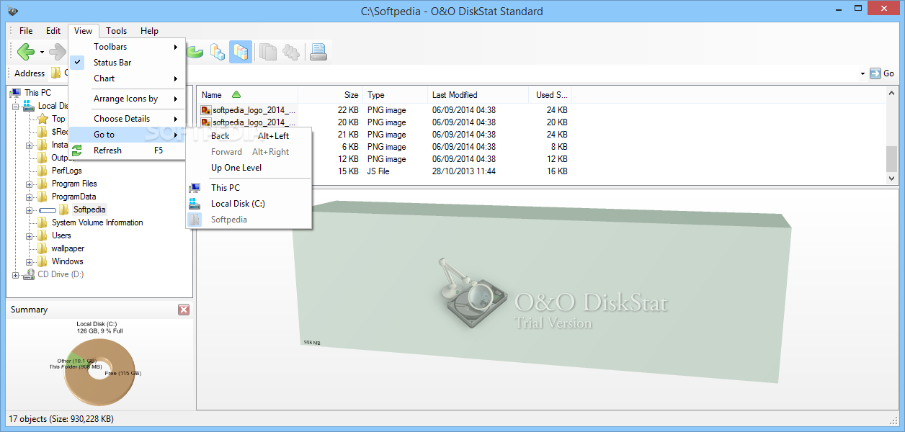Click the gray Forward arrow toolbar icon
Image resolution: width=905 pixels, height=432 pixels.
click(57, 52)
